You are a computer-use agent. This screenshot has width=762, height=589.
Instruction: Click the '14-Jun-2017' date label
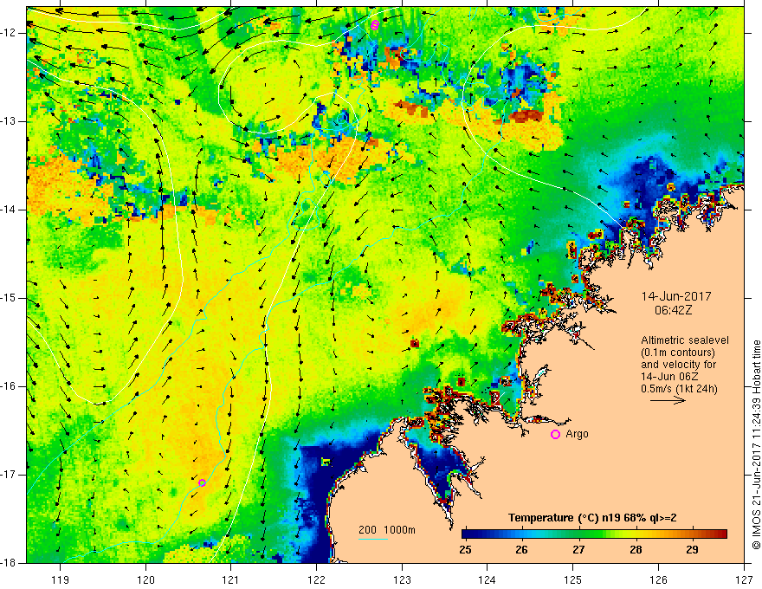point(676,296)
